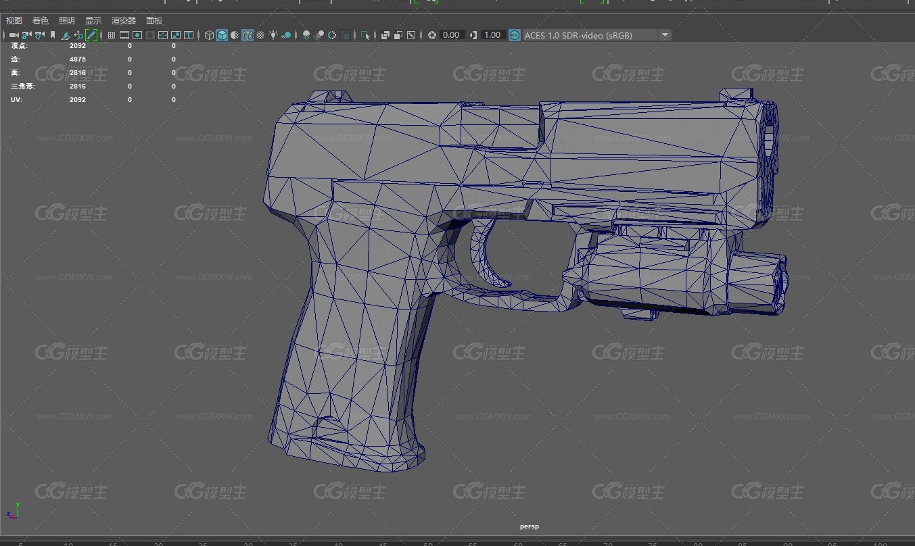
Task: Click the Gamma value field 1.00
Action: point(493,35)
